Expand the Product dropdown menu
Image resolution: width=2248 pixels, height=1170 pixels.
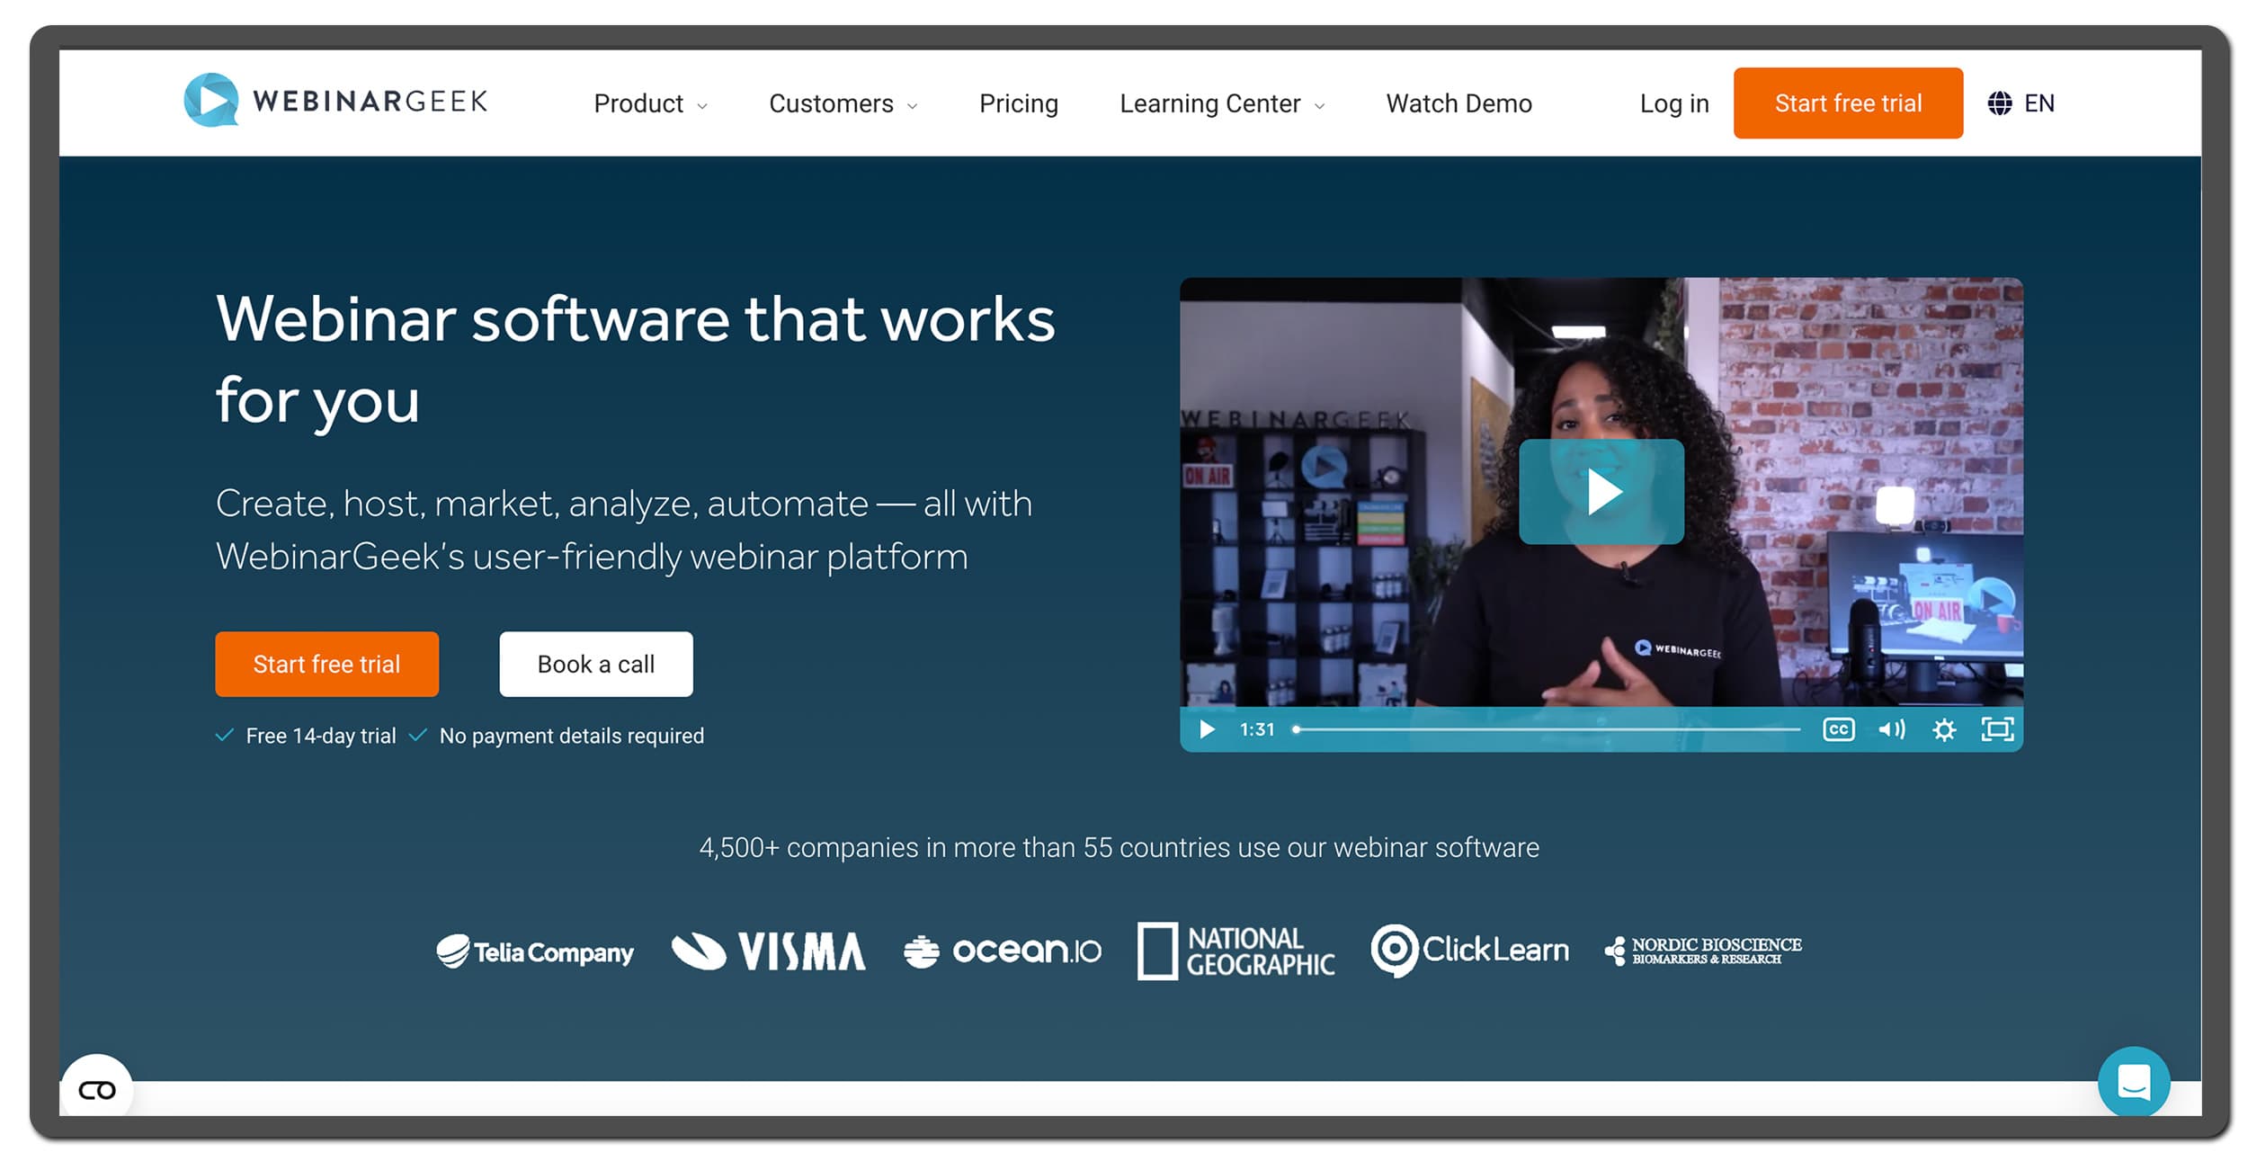[650, 104]
